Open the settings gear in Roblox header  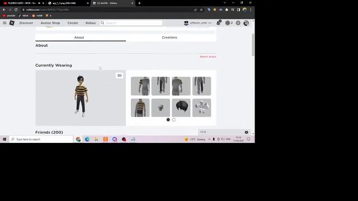238,23
